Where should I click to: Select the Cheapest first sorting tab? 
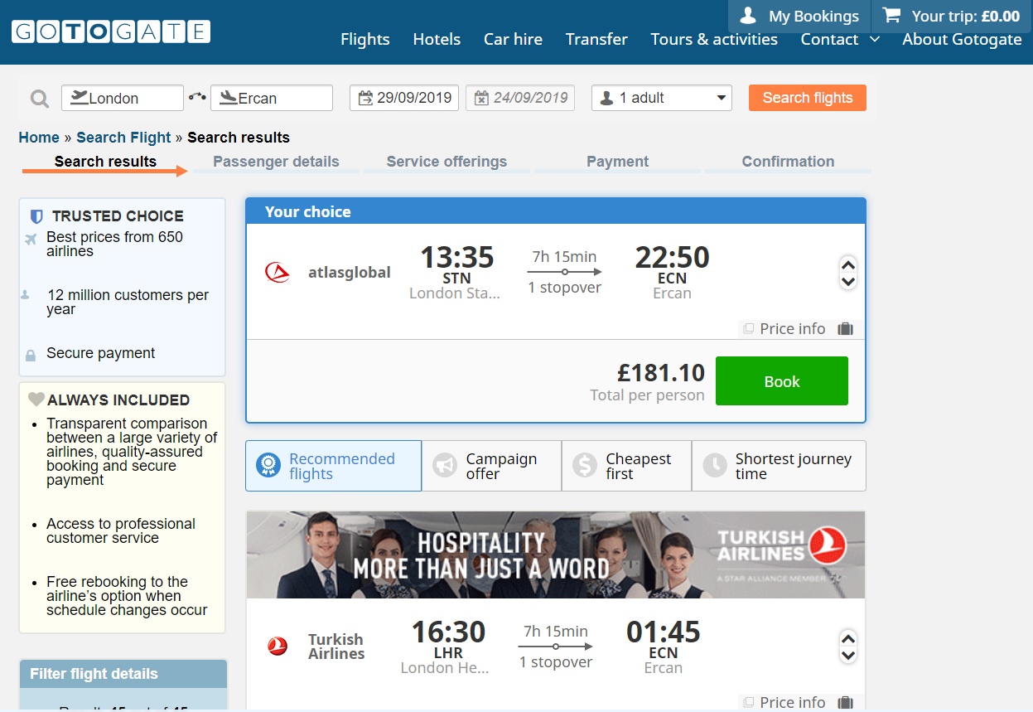[626, 466]
